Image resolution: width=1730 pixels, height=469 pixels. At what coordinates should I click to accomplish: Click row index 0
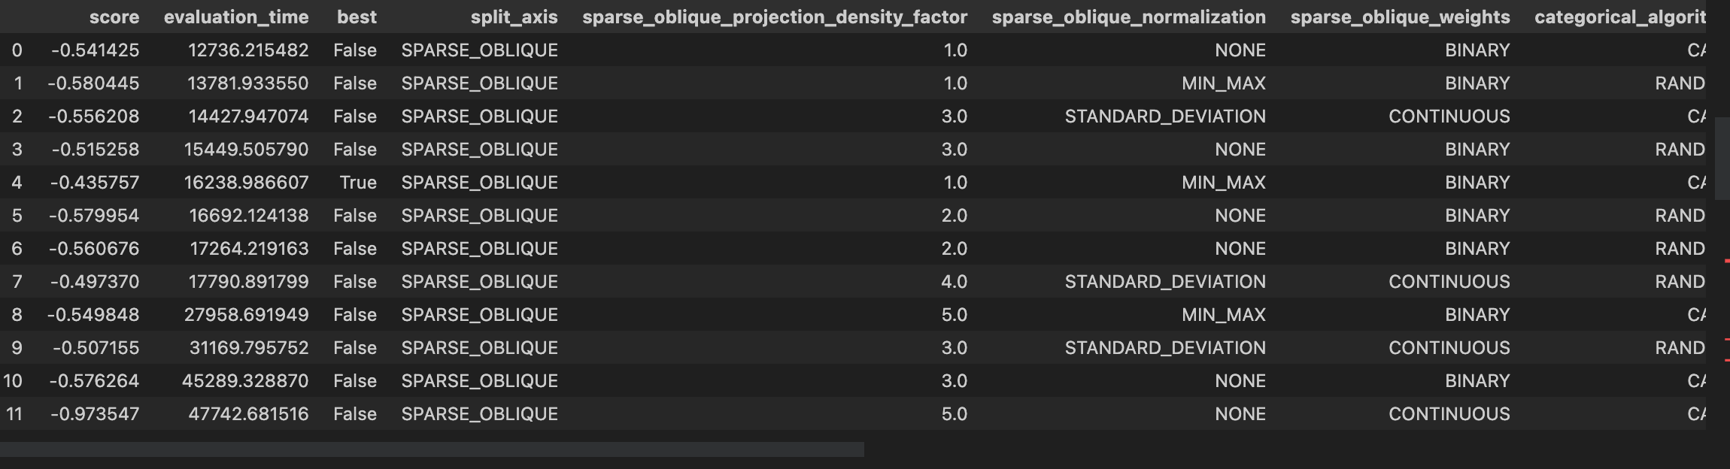point(17,50)
